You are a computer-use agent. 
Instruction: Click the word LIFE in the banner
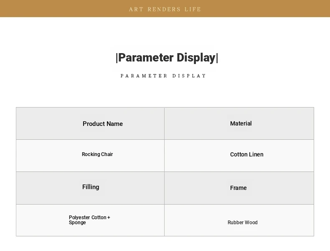click(x=193, y=9)
